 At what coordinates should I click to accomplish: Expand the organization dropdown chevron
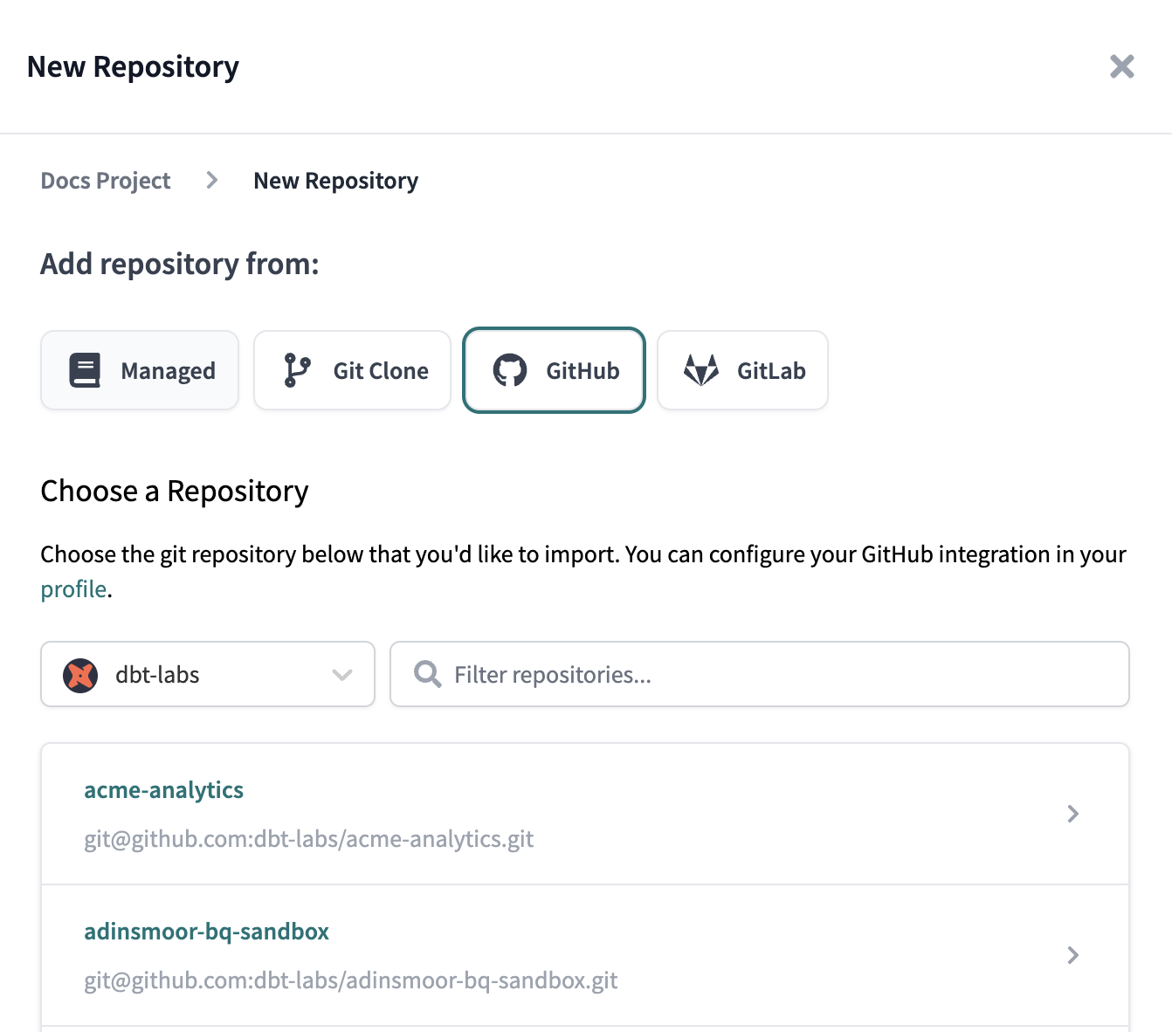coord(342,675)
